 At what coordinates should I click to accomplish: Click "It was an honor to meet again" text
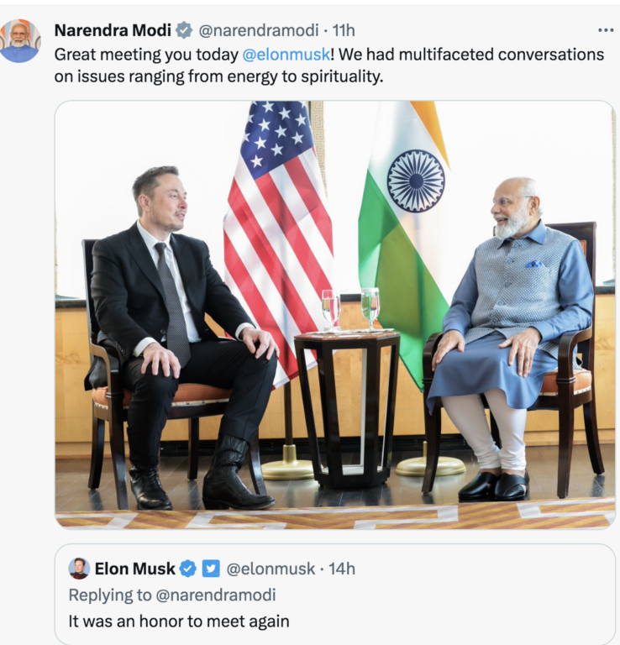coord(178,621)
